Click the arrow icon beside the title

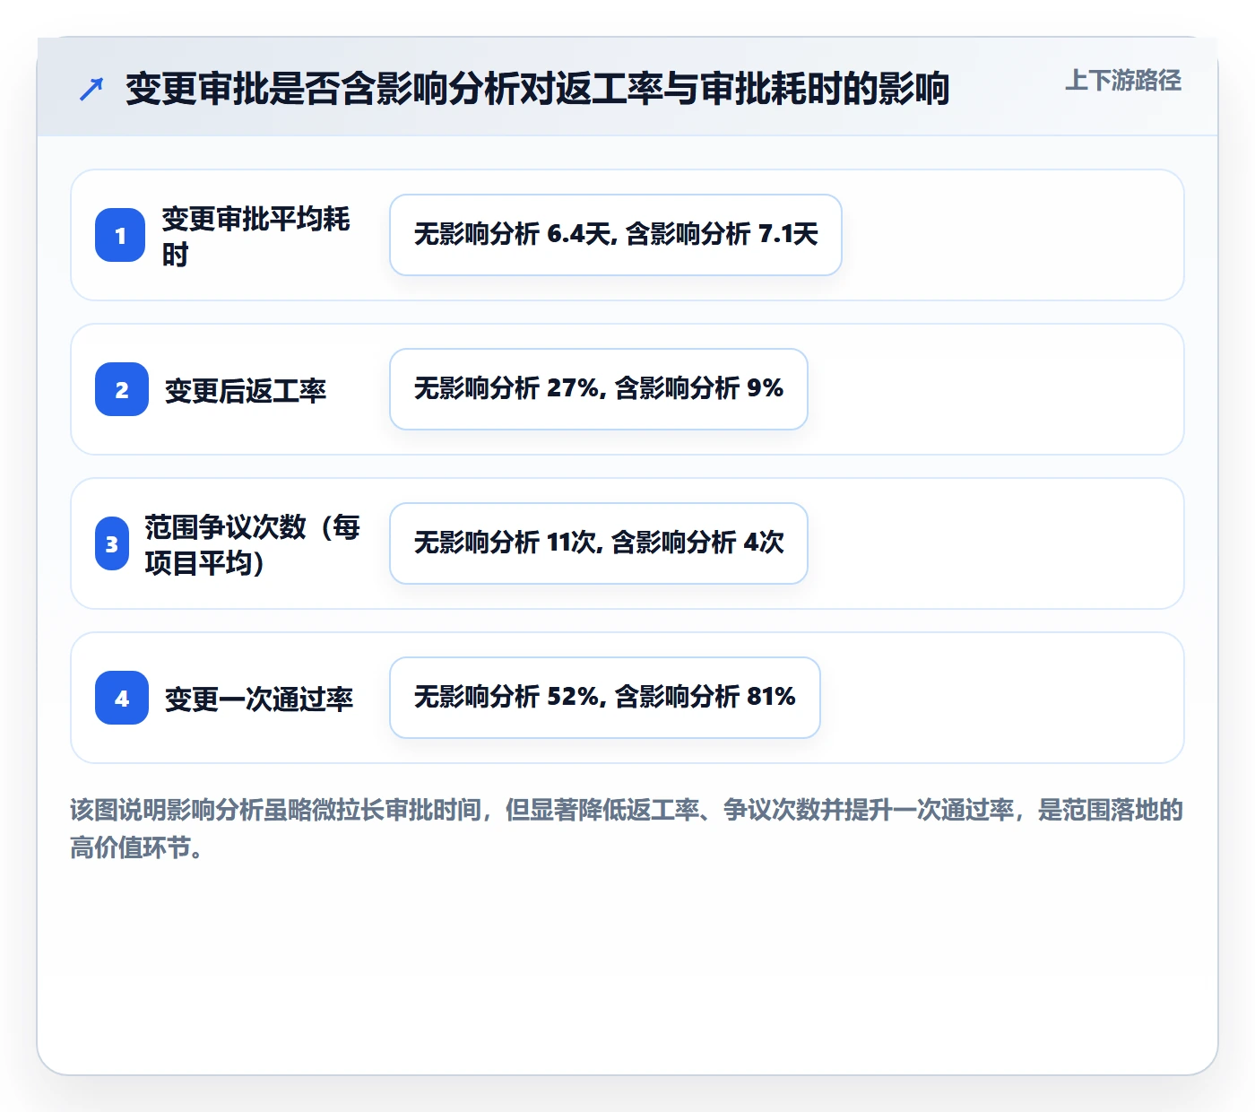91,89
